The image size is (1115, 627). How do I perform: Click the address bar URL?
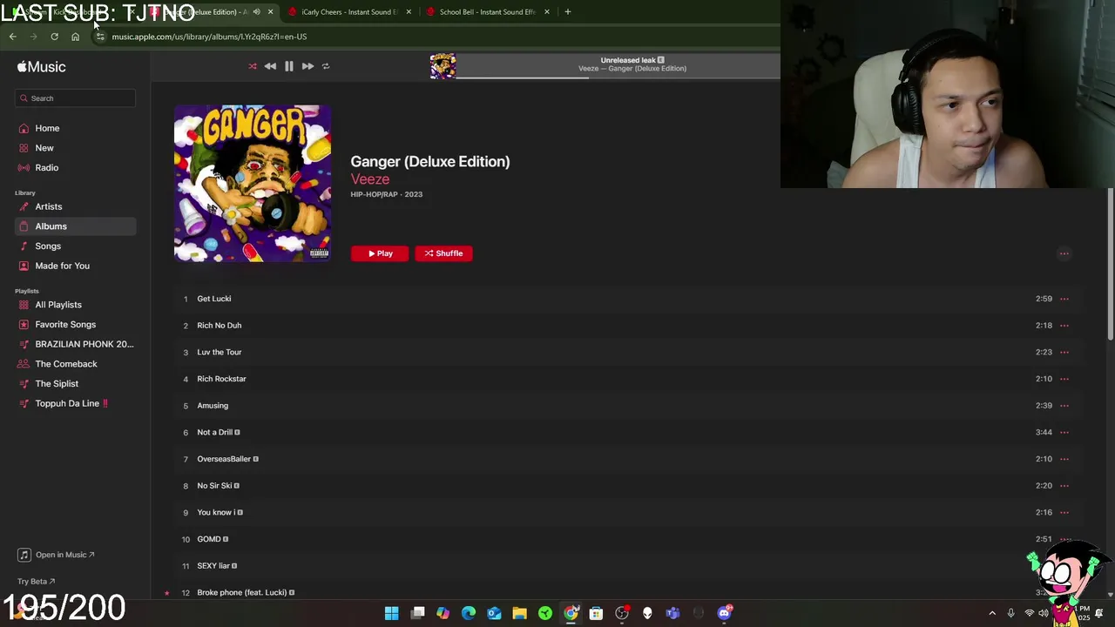pyautogui.click(x=209, y=37)
